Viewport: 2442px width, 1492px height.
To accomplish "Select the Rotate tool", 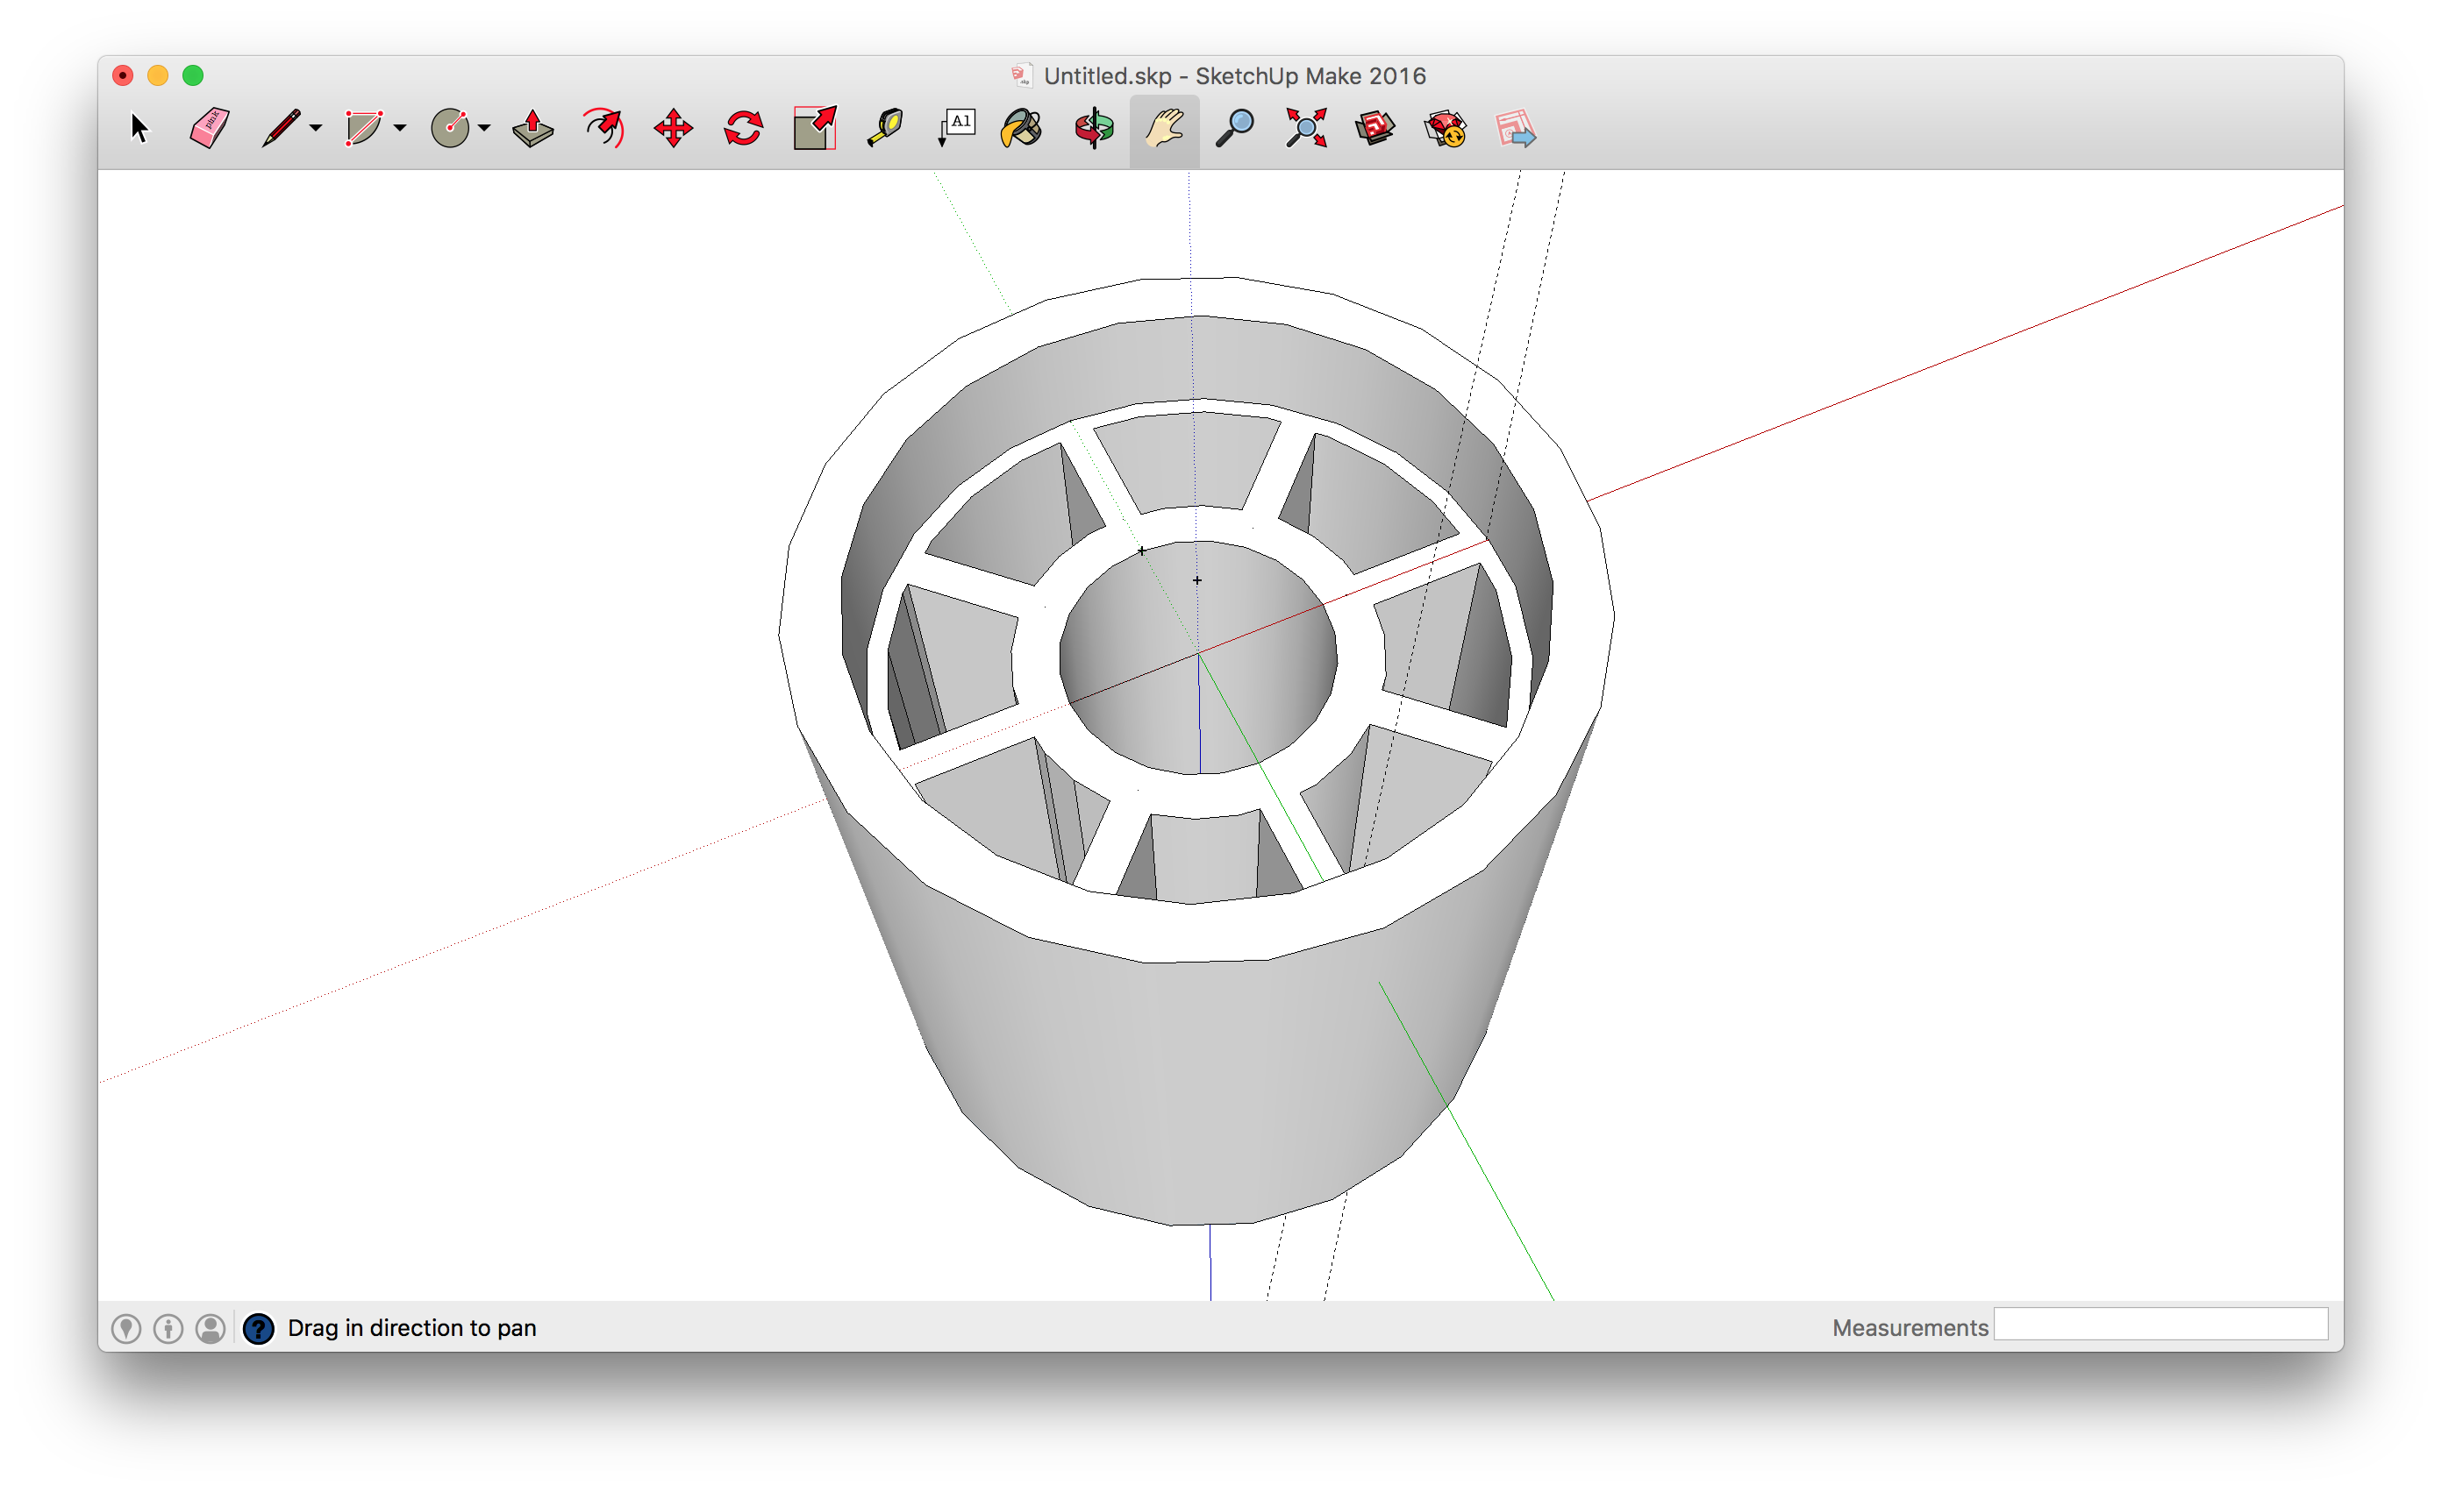I will (x=743, y=129).
